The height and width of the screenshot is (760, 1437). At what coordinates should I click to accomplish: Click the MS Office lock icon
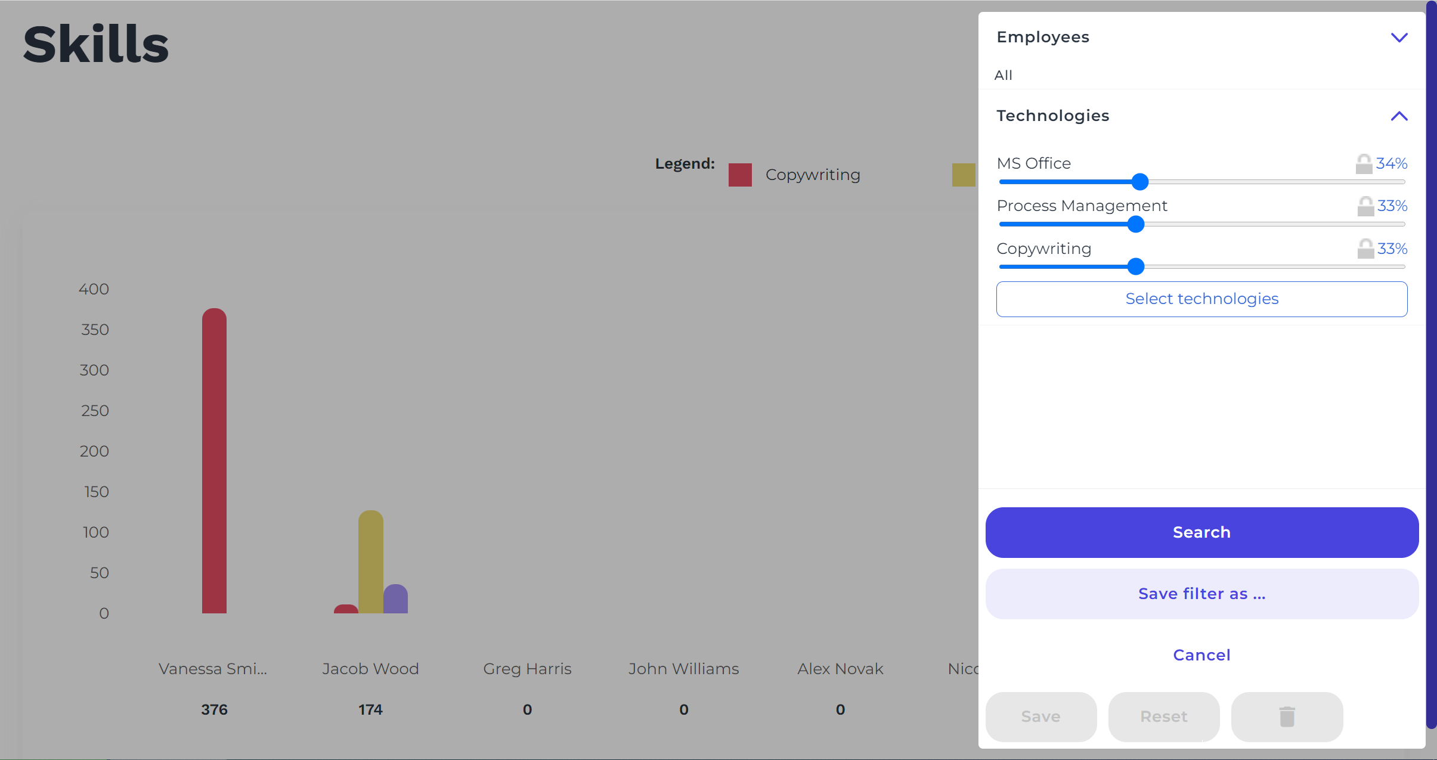point(1363,164)
